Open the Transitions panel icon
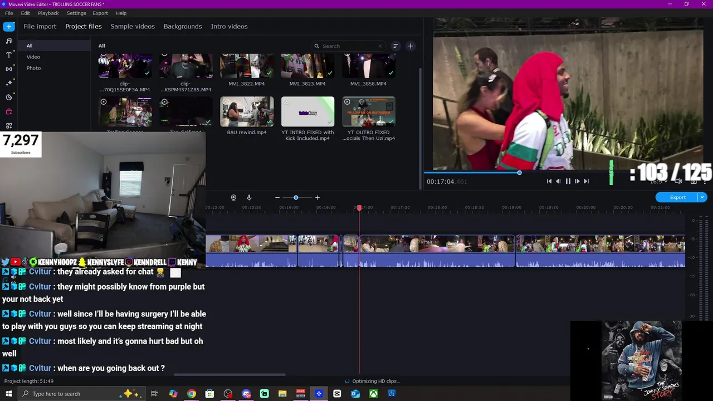Screen dimensions: 713x401 [9, 69]
